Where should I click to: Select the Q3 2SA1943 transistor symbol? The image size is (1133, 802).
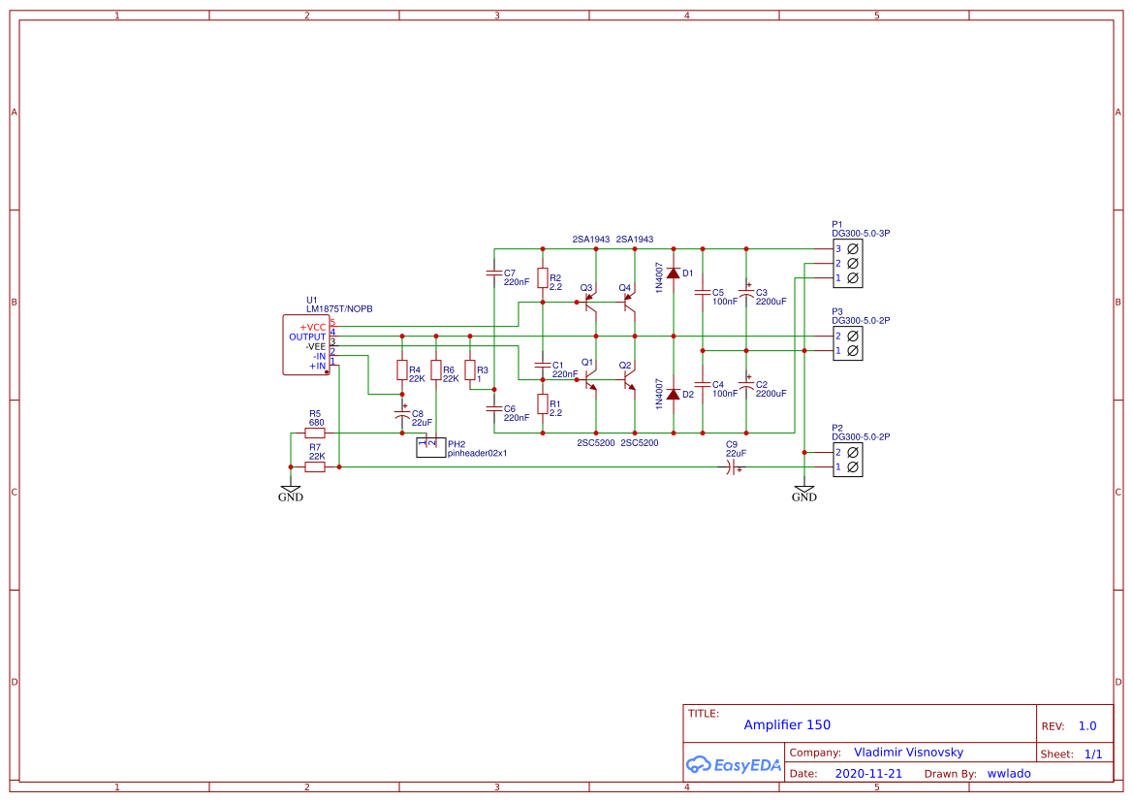pyautogui.click(x=592, y=303)
